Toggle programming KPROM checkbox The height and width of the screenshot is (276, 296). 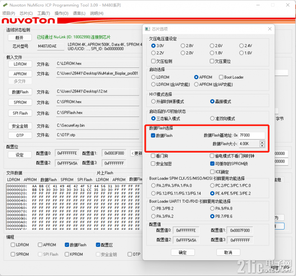74,254
